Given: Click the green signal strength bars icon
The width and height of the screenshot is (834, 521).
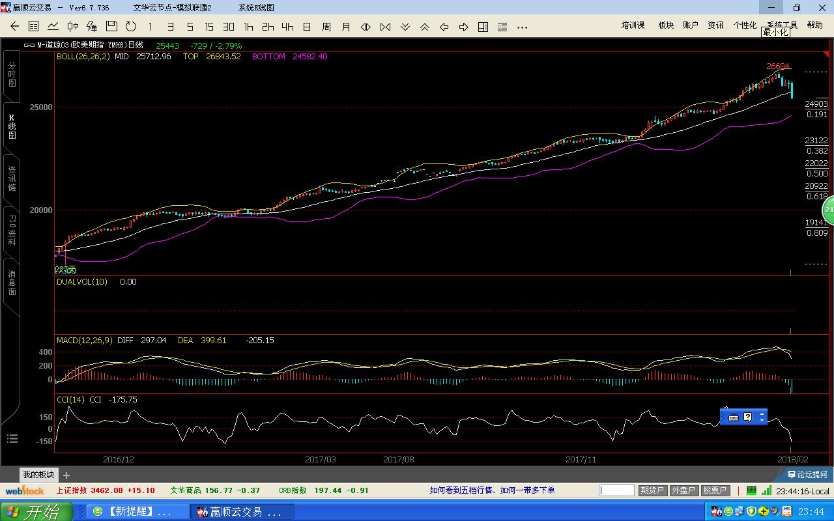Looking at the screenshot, I should point(766,490).
